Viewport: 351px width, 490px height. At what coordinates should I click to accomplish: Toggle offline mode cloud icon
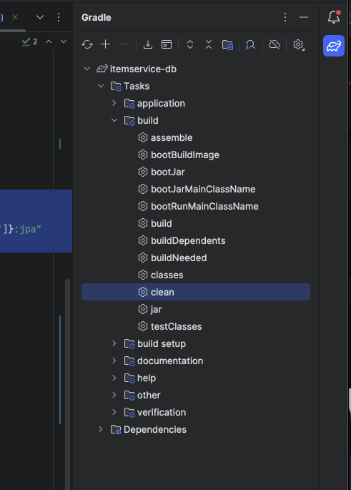coord(275,44)
